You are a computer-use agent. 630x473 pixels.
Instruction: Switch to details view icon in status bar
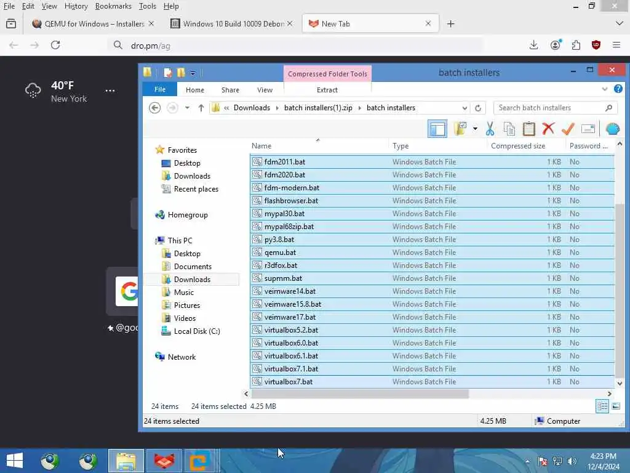click(x=602, y=406)
